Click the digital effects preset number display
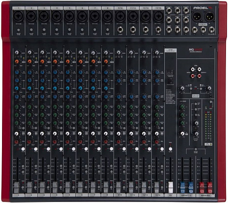Viewport: 228px width, 203px height. tap(170, 73)
